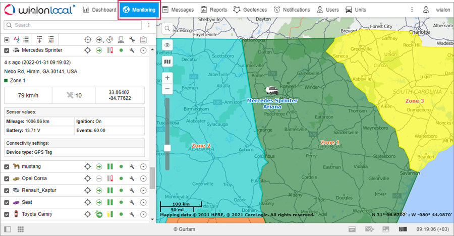Open the Geofences tab
The width and height of the screenshot is (454, 236).
click(250, 10)
